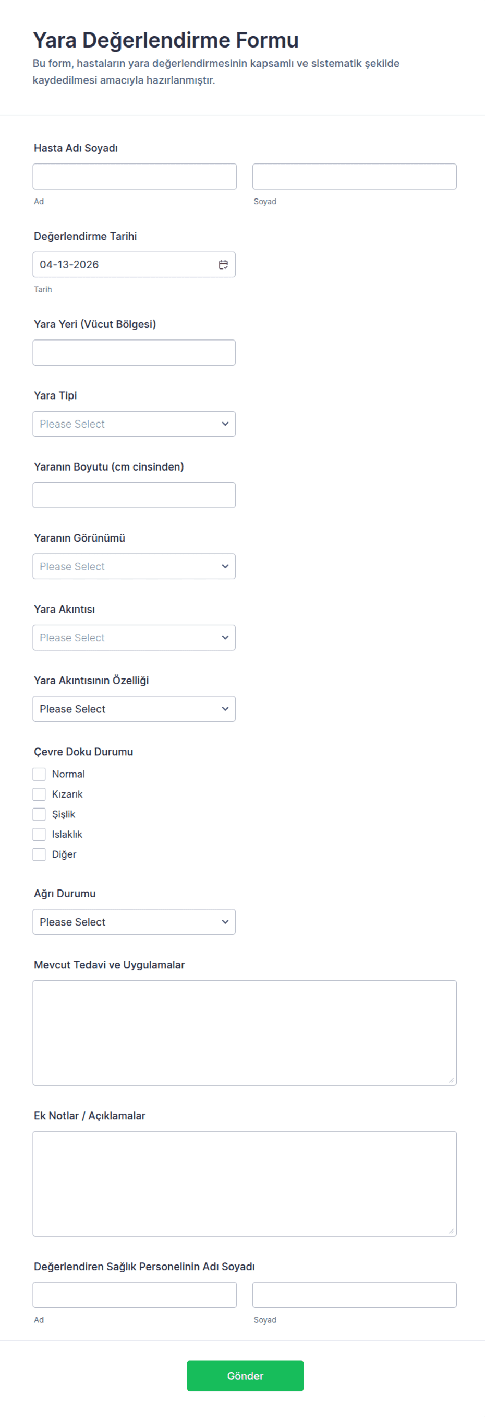The image size is (485, 1417).
Task: Click the Gönder submit button
Action: 245,1375
